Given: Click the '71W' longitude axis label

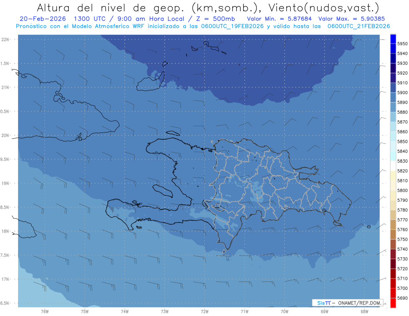Looking at the screenshot, I should [244, 311].
